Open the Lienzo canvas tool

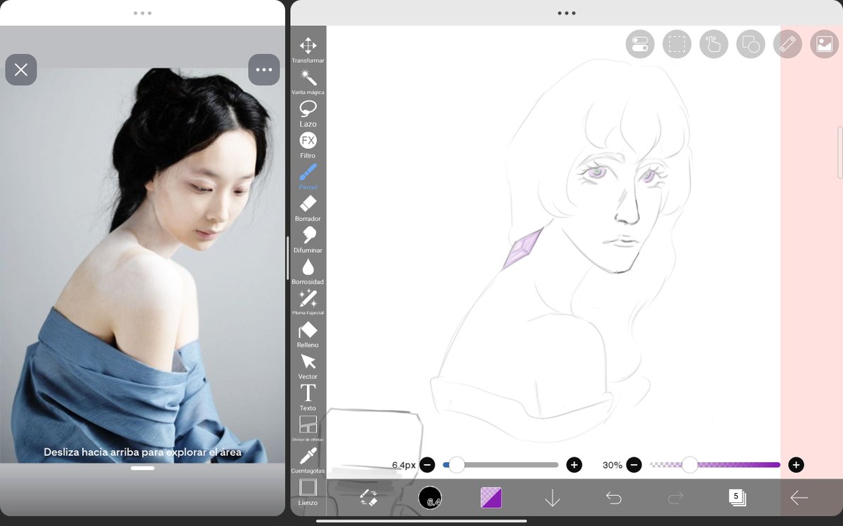[308, 492]
